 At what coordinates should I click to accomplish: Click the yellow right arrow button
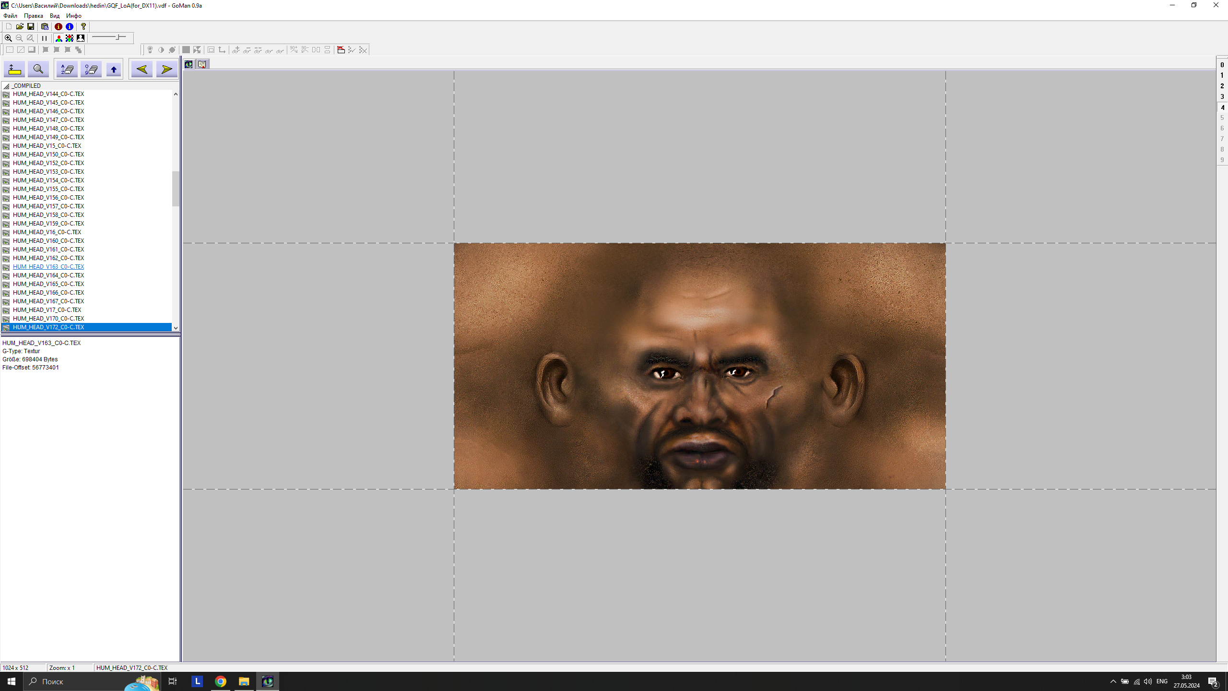[166, 70]
